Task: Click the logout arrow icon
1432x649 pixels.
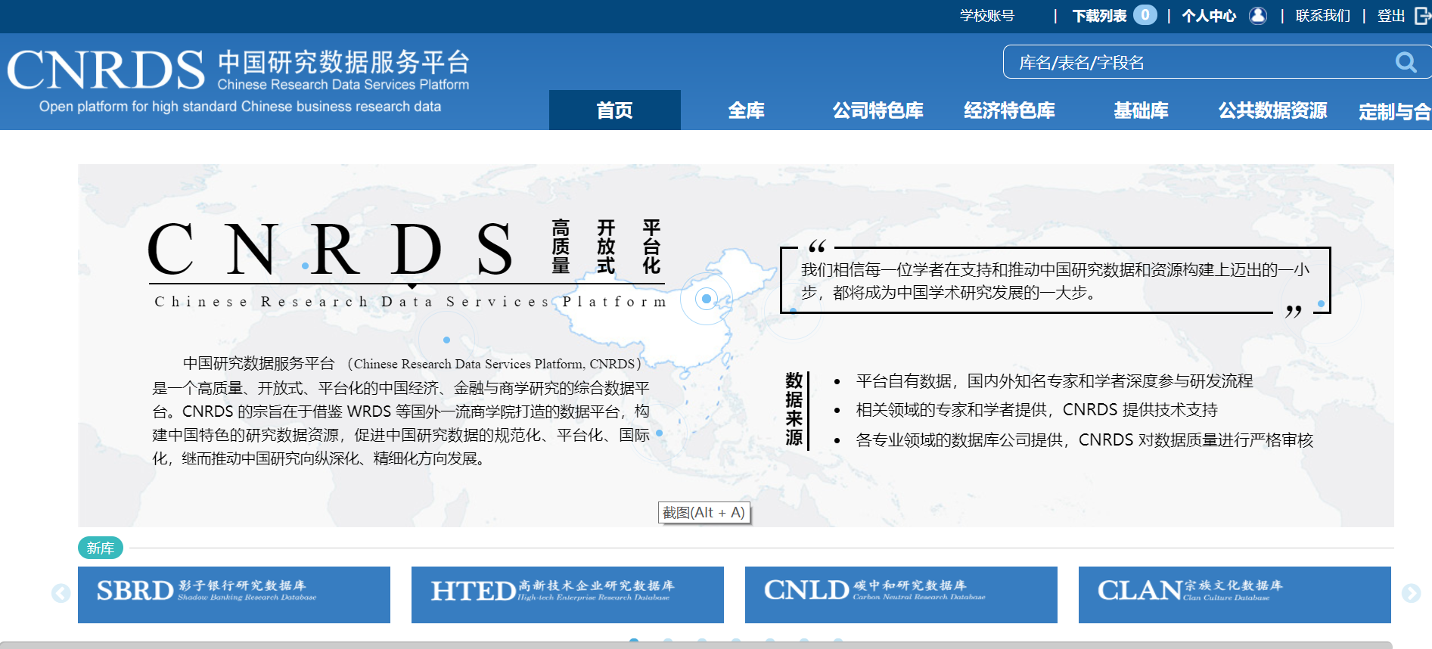Action: [x=1422, y=16]
